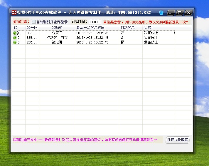Click the window title bar text
The height and width of the screenshot is (166, 209).
[x=84, y=13]
